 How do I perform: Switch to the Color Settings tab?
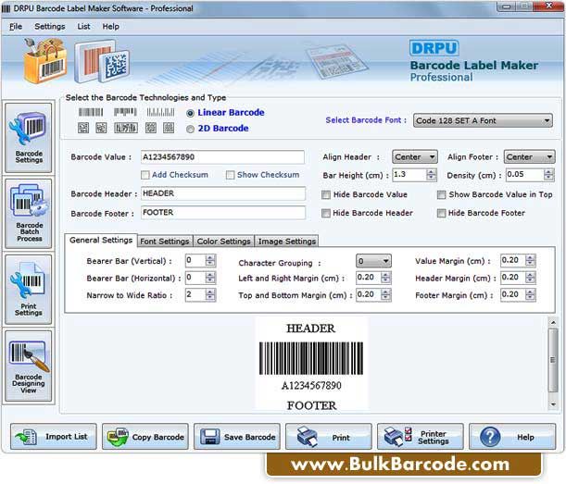pyautogui.click(x=223, y=242)
